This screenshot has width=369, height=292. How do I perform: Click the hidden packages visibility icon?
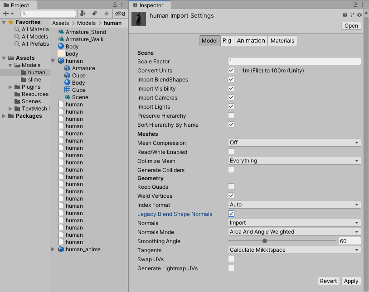tap(119, 14)
